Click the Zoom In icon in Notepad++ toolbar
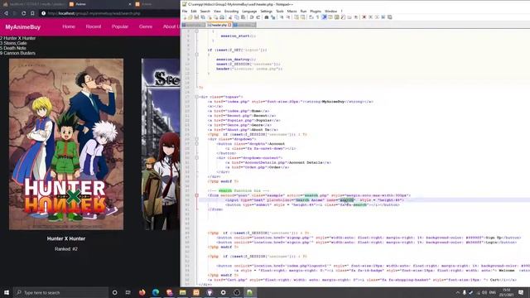530x298 pixels. (x=282, y=17)
